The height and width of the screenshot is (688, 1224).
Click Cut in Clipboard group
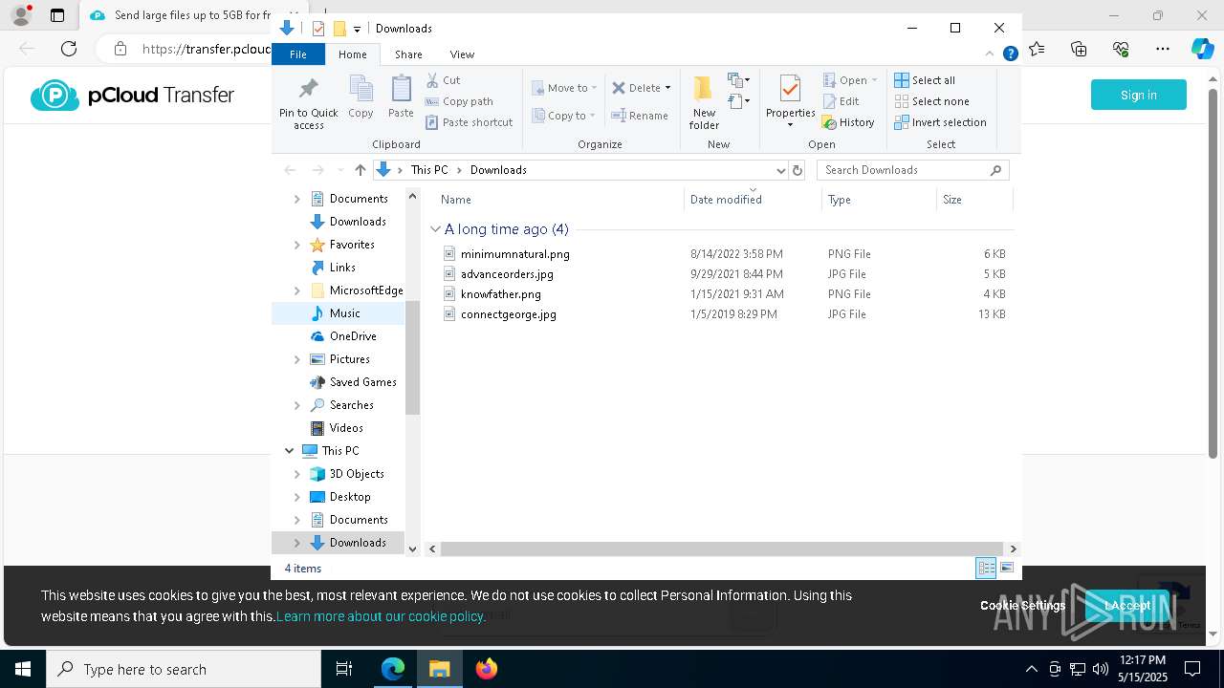coord(443,80)
